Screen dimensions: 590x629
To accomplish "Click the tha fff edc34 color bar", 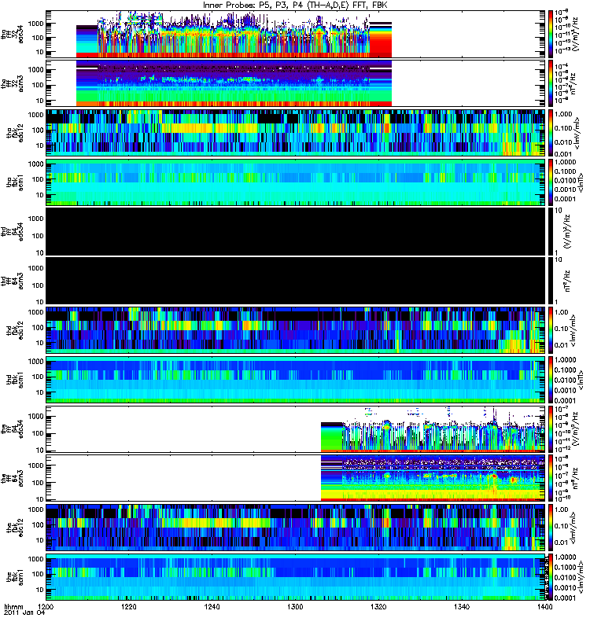I will pyautogui.click(x=550, y=34).
